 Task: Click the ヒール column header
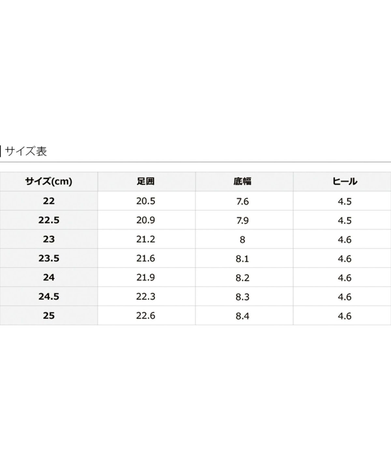tap(344, 181)
